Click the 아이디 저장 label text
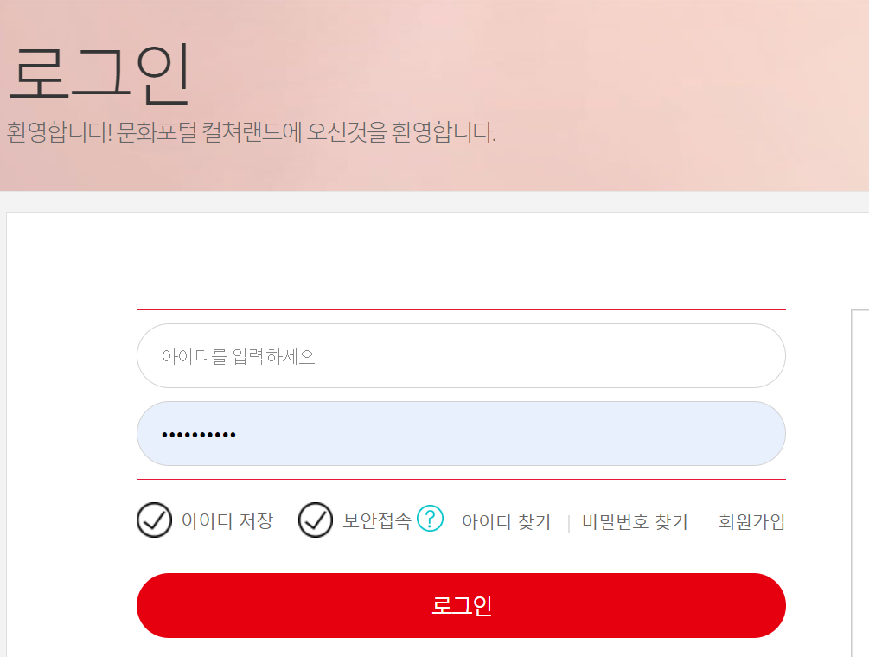Viewport: 869px width, 657px height. coord(227,520)
